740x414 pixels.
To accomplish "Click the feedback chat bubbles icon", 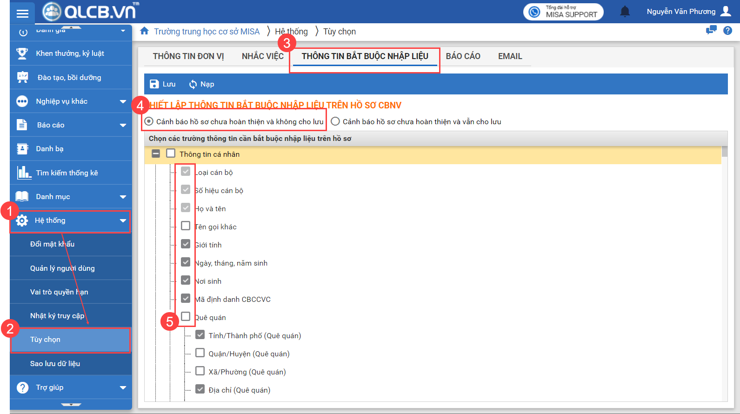I will (x=711, y=31).
